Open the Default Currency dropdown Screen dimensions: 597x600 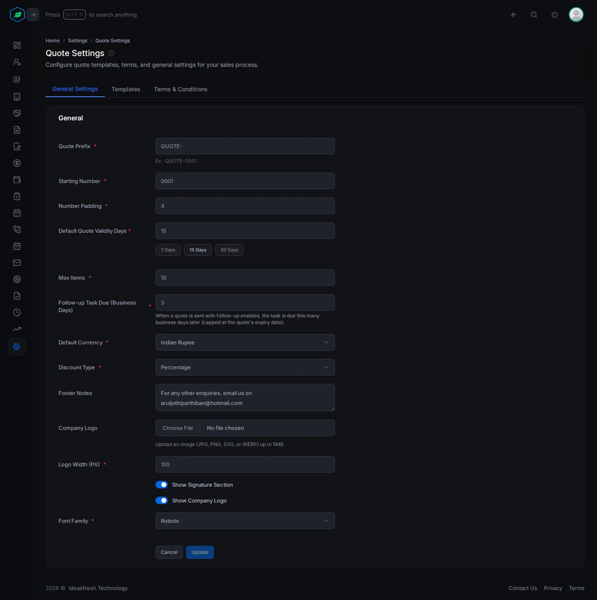245,342
